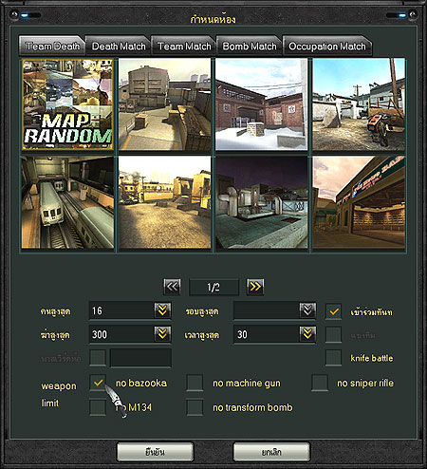
Task: Go to the previous map page arrow
Action: point(172,287)
